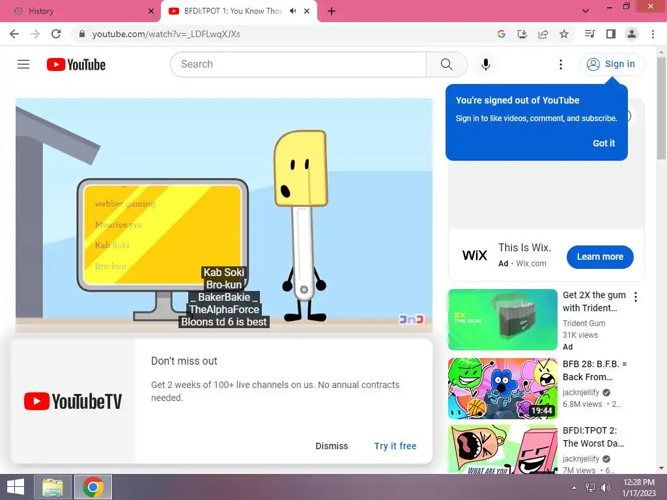
Task: Click the YouTube TV logo
Action: tap(73, 401)
